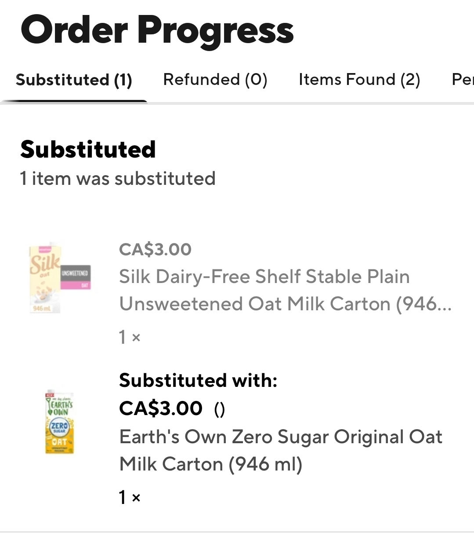Click the Order Progress page title

(157, 30)
